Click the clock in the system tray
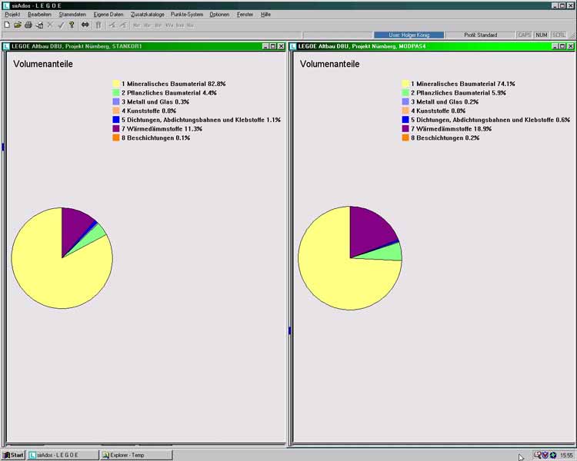The height and width of the screenshot is (461, 577). pyautogui.click(x=566, y=455)
